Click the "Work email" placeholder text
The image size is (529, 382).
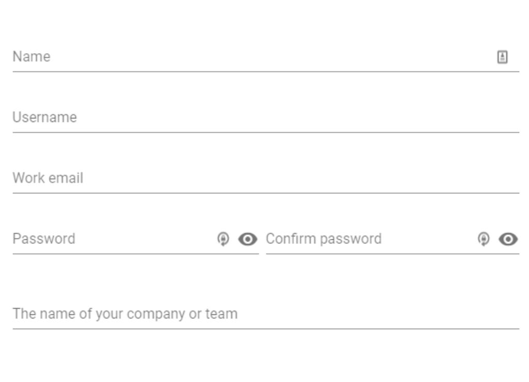[48, 178]
